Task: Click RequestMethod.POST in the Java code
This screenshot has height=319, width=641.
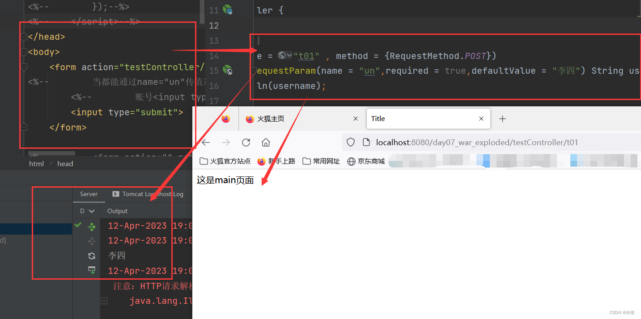Action: (x=438, y=56)
